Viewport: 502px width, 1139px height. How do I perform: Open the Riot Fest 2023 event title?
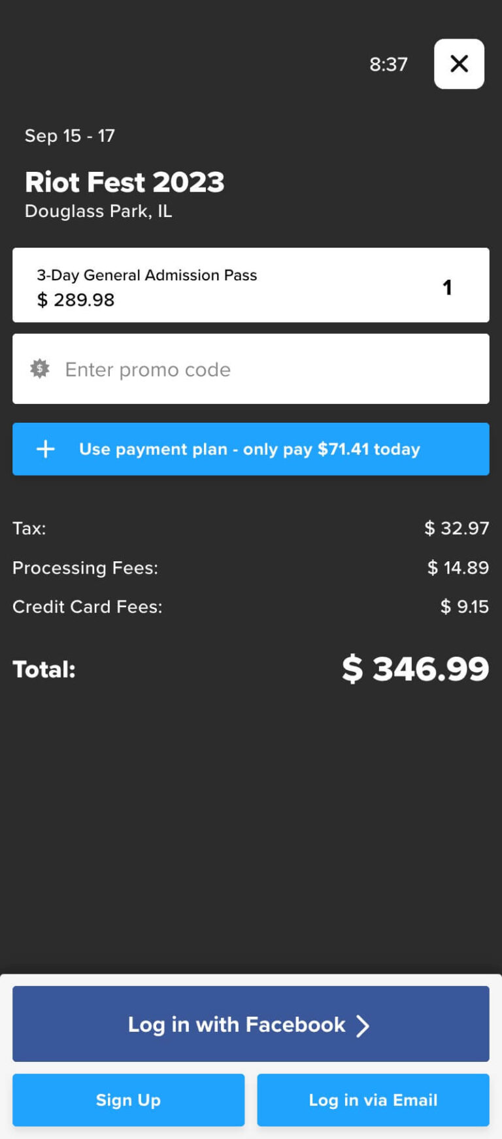[x=124, y=183]
